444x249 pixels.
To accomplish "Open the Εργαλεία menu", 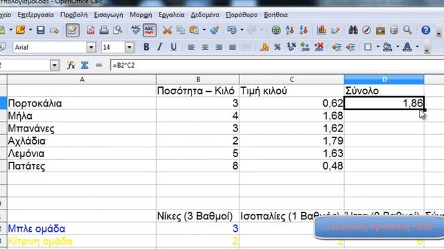I will [171, 15].
